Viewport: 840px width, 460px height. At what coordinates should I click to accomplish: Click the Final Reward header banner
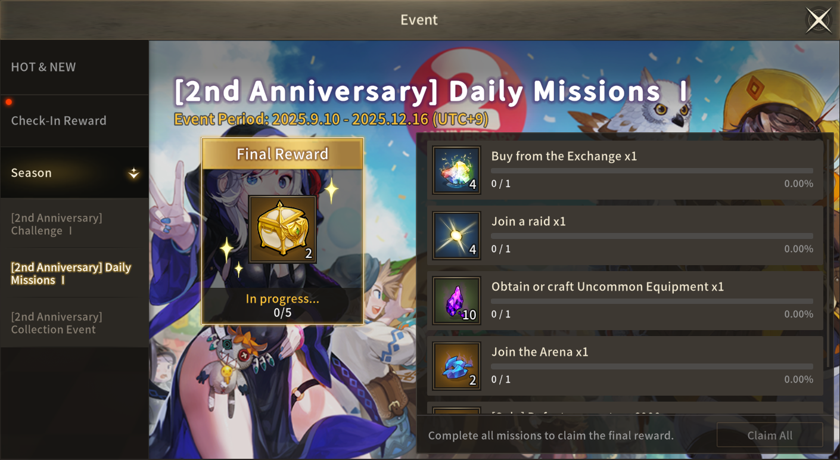(282, 154)
